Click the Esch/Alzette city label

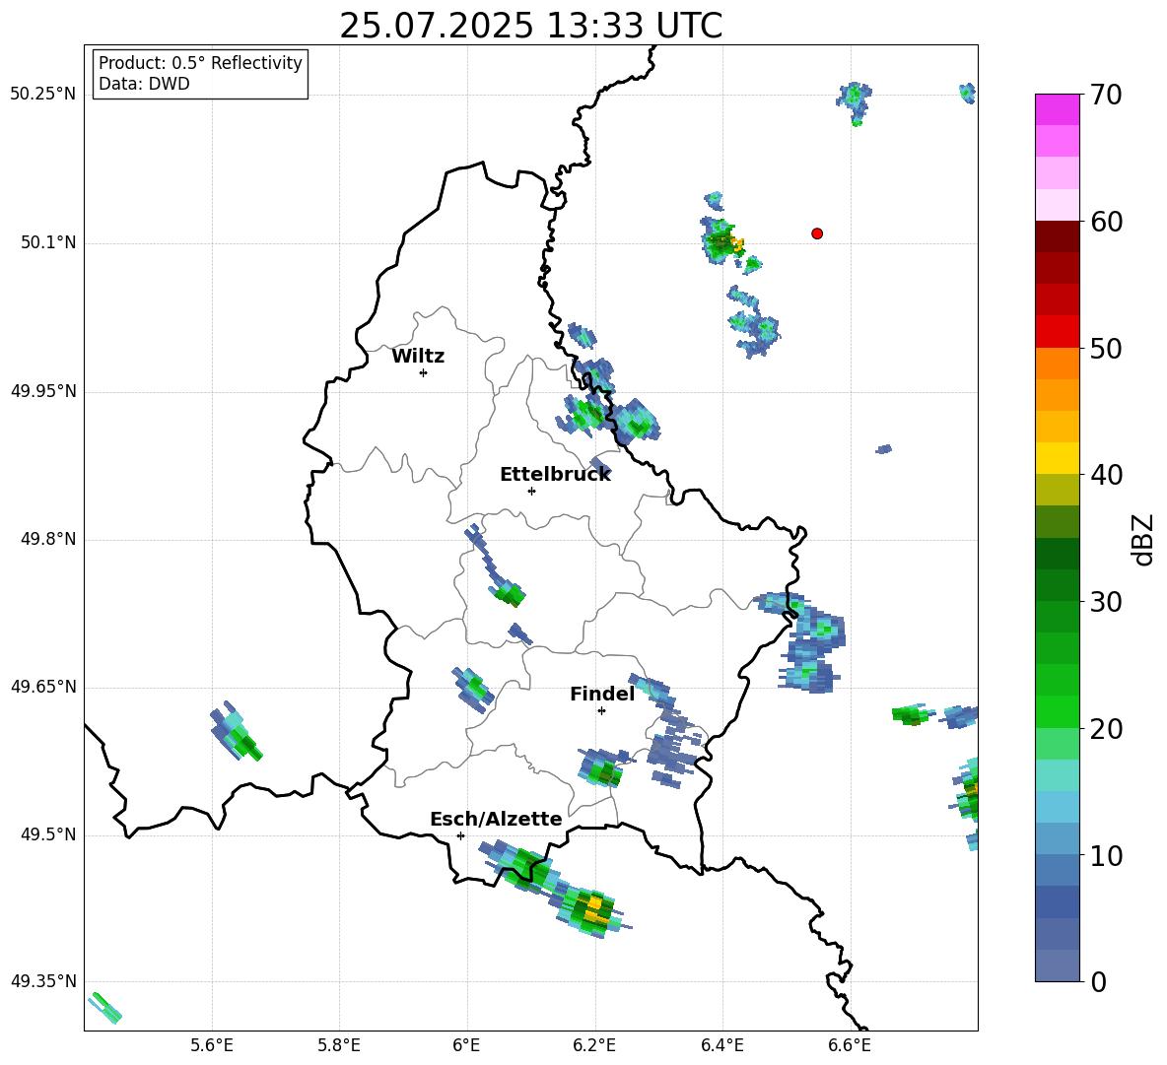click(x=496, y=819)
